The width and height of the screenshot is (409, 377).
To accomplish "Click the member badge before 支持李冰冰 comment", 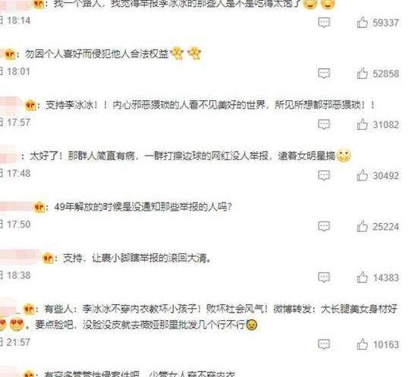I will coord(30,105).
